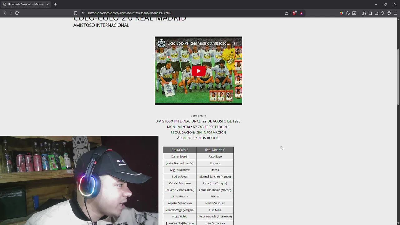Open site settings icon in address bar

click(83, 13)
